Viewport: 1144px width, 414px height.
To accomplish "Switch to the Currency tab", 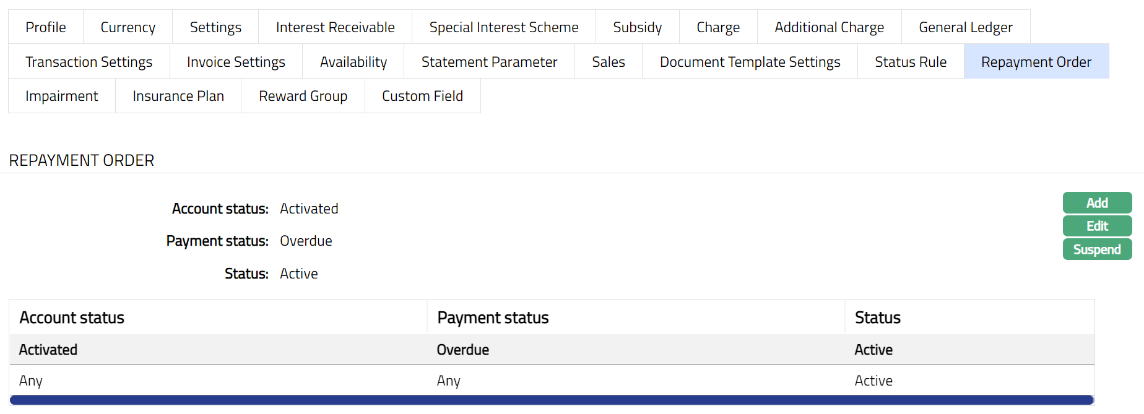I will pyautogui.click(x=128, y=27).
